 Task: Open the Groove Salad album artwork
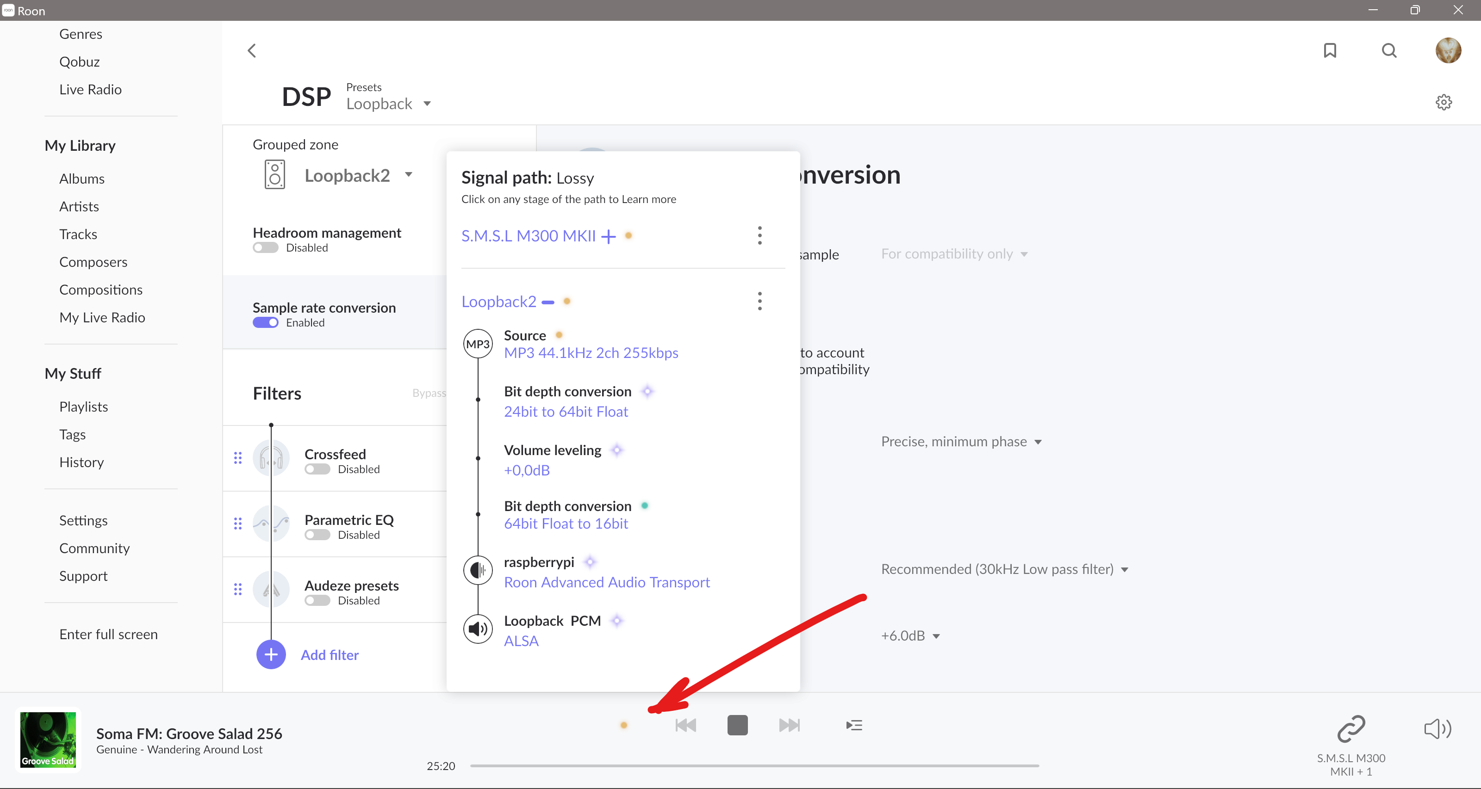[48, 740]
